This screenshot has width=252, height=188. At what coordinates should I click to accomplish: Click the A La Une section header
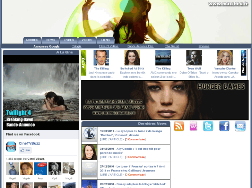coord(41,52)
